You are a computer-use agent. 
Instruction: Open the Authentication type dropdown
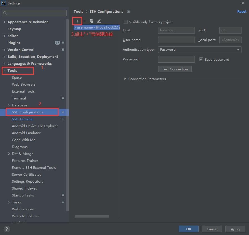point(200,50)
